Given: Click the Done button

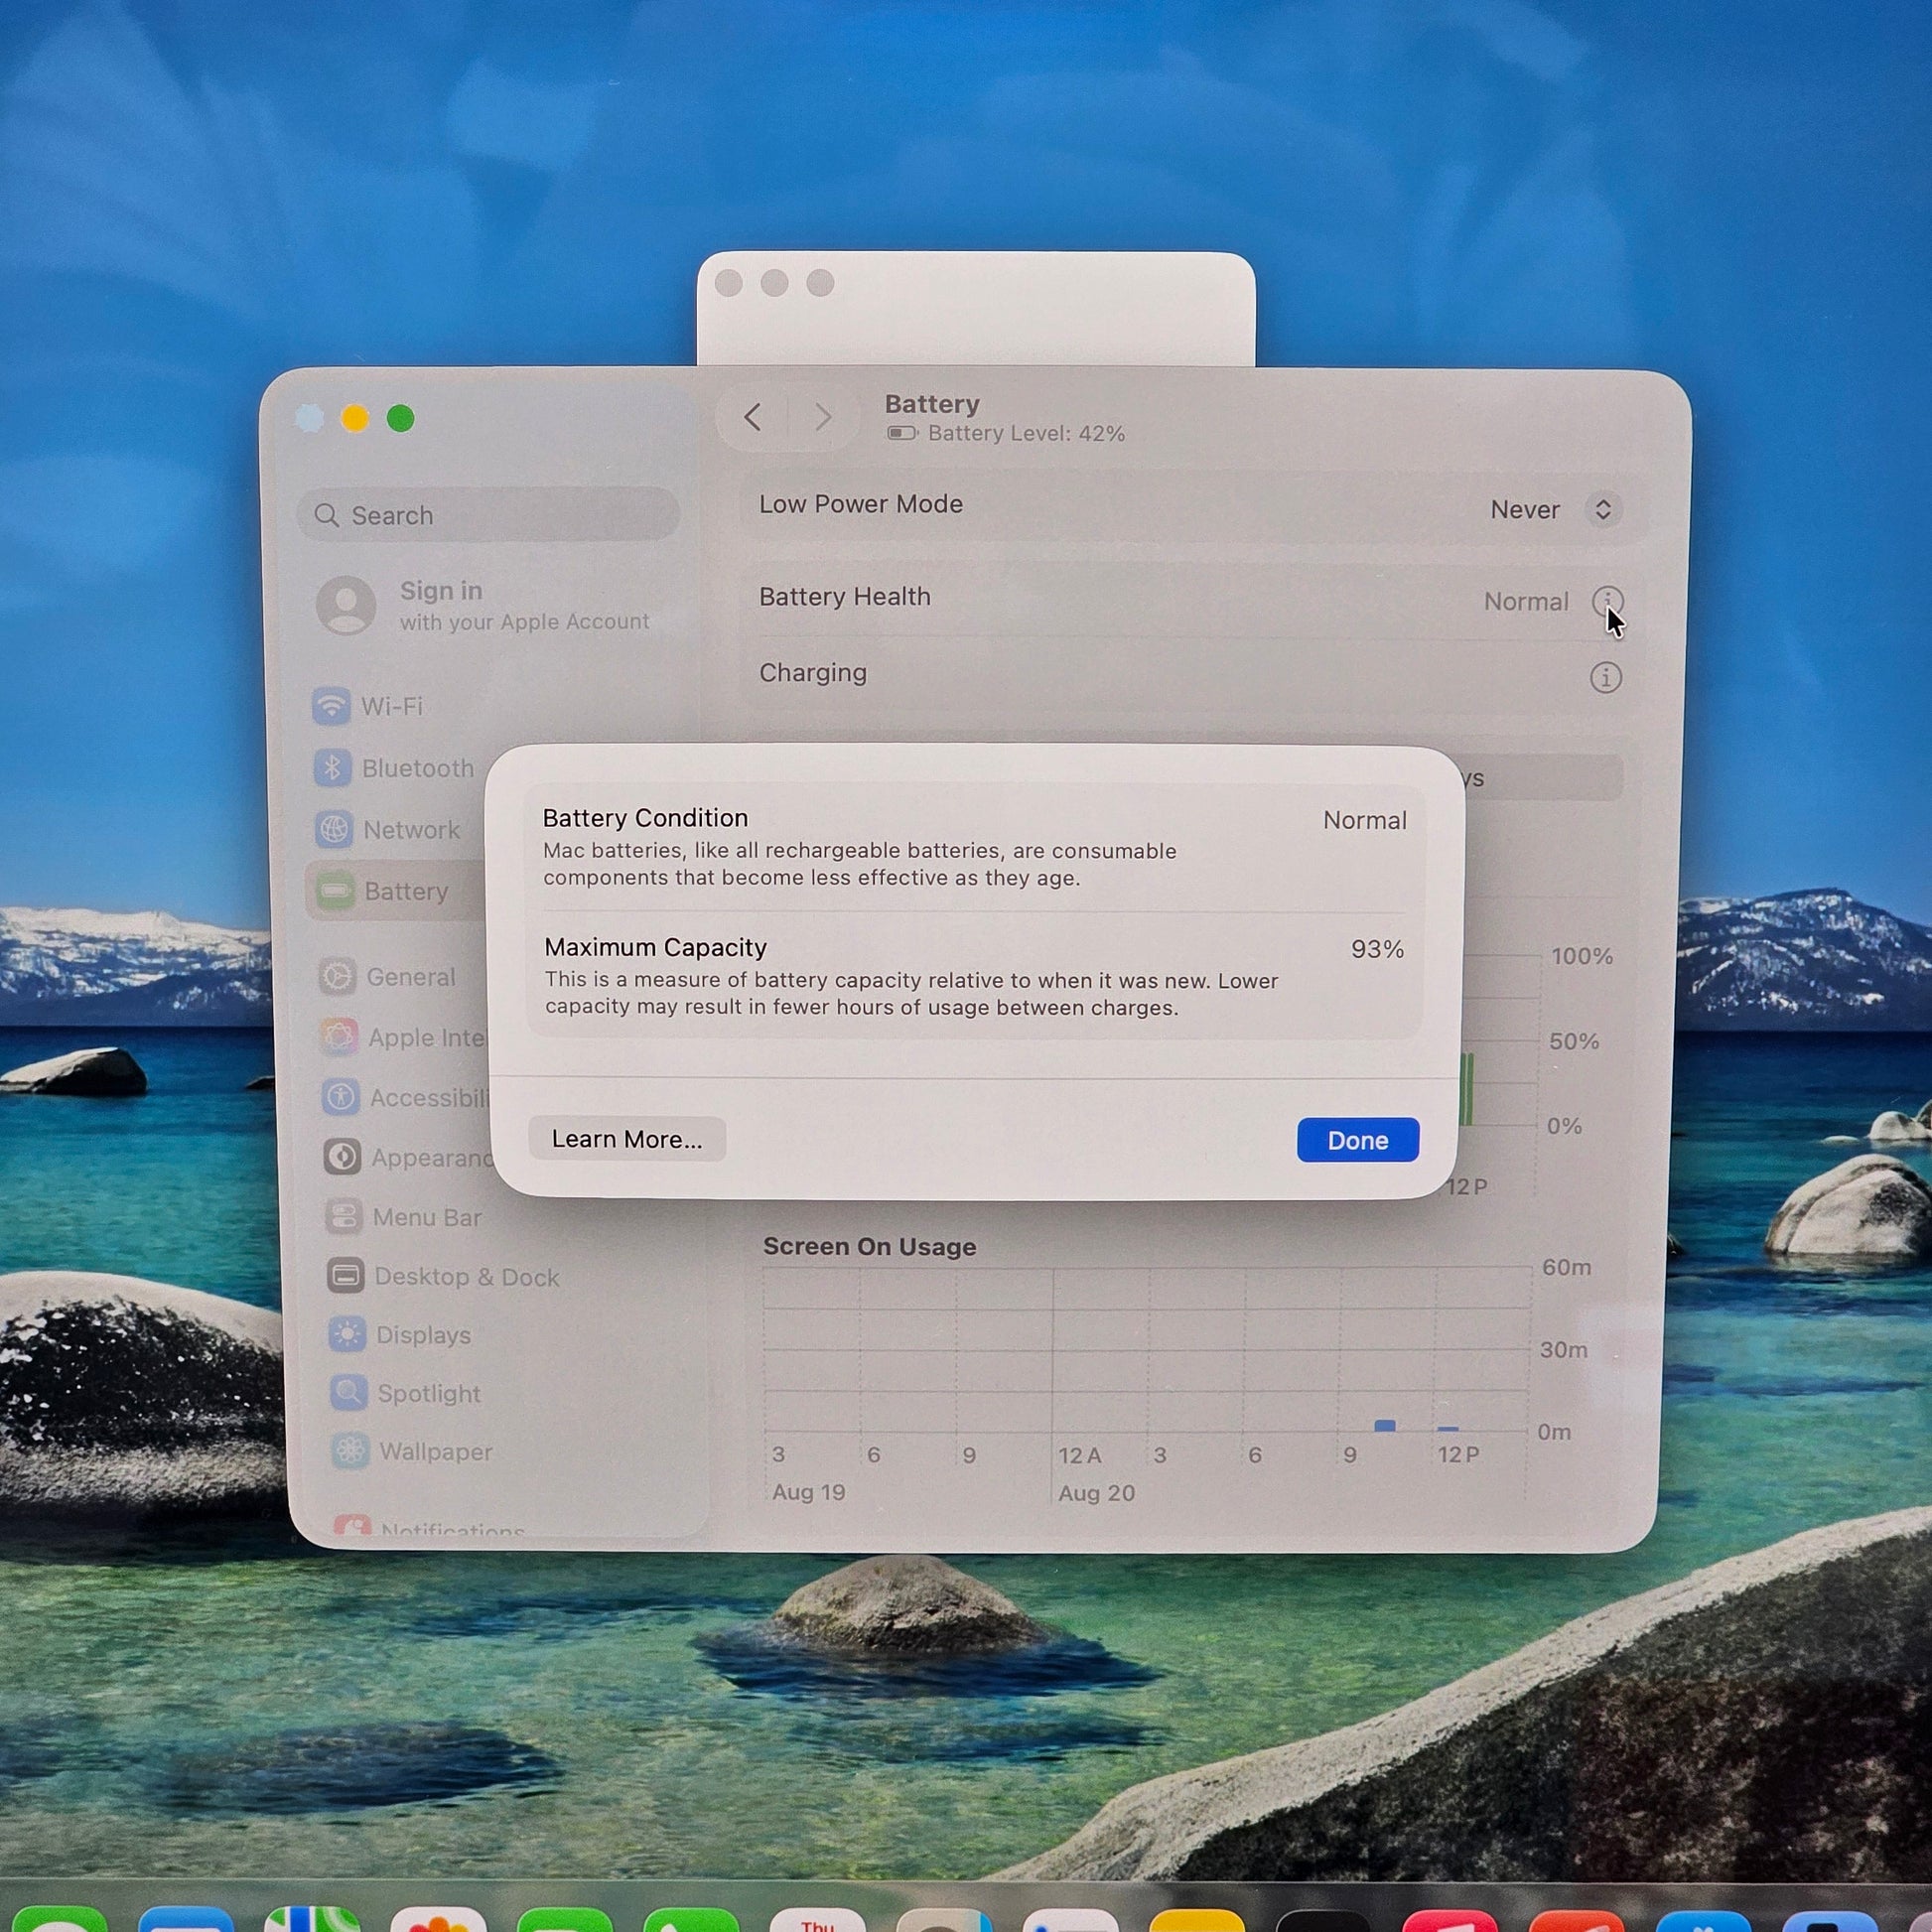Looking at the screenshot, I should pyautogui.click(x=1357, y=1140).
